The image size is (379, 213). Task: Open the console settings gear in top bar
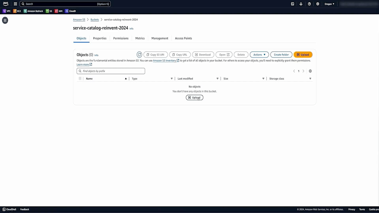click(318, 4)
